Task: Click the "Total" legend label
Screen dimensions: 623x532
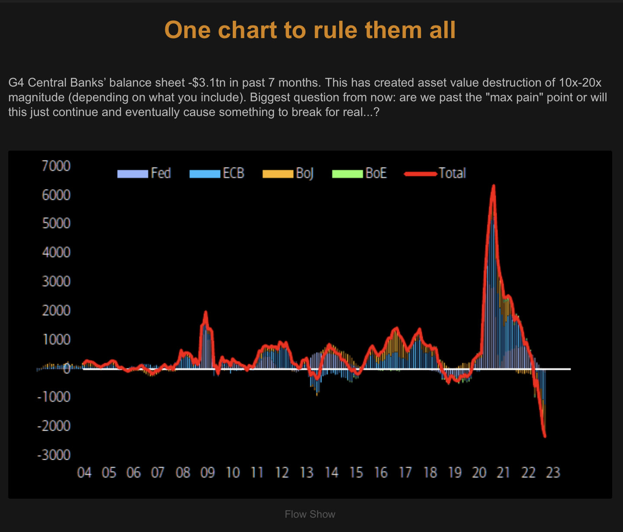Action: point(452,173)
